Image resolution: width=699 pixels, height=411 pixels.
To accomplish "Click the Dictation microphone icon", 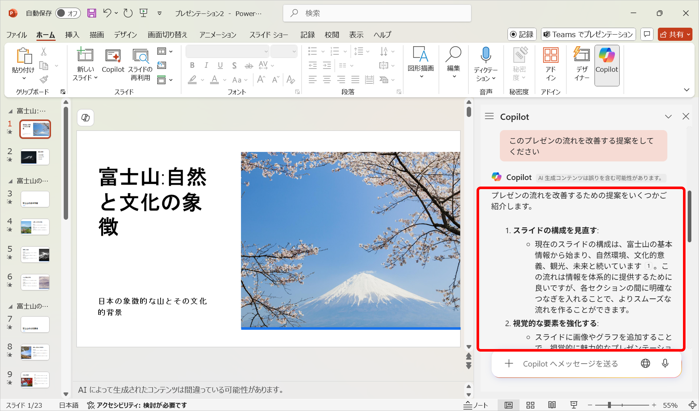I will click(x=486, y=55).
